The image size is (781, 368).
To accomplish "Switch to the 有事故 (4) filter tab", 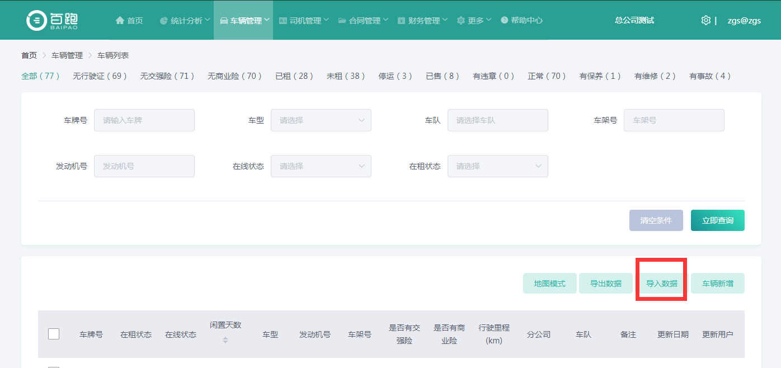I will (x=710, y=76).
